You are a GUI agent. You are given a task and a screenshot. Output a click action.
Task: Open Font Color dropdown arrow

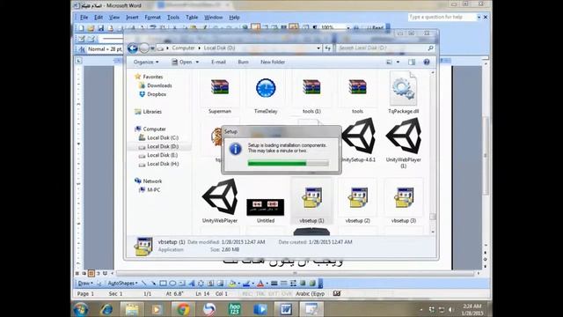[x=267, y=284]
